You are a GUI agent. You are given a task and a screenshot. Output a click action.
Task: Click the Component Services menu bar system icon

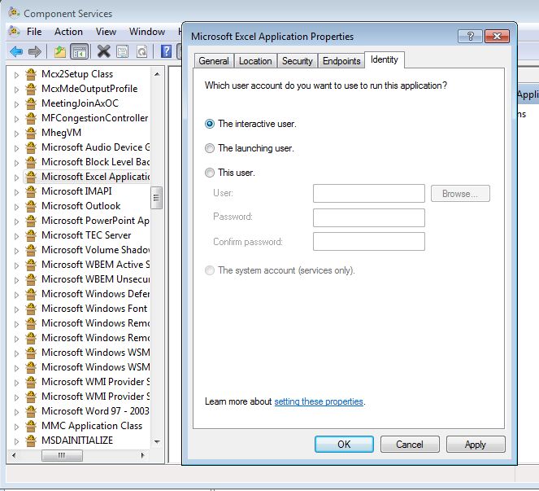pos(15,32)
